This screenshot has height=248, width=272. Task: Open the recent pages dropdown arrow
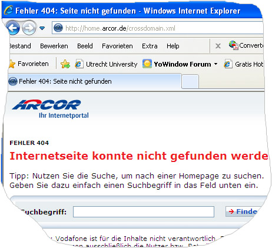coord(42,28)
